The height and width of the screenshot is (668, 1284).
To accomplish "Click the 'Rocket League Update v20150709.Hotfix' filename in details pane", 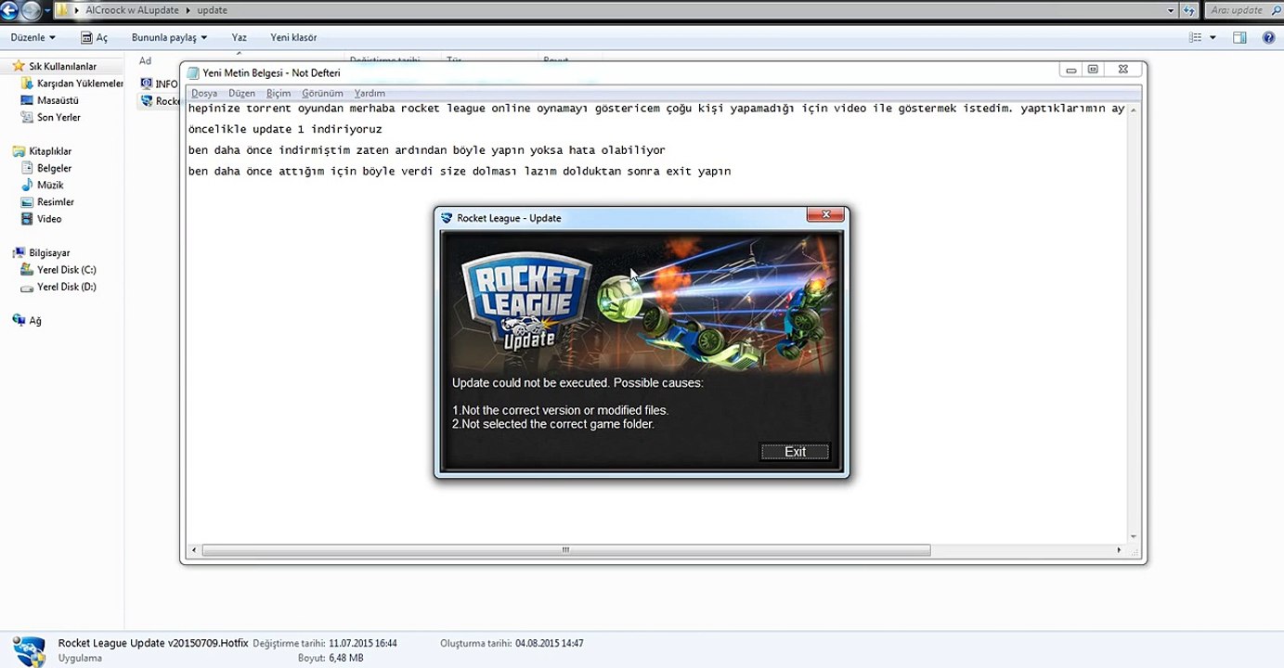I will [153, 643].
